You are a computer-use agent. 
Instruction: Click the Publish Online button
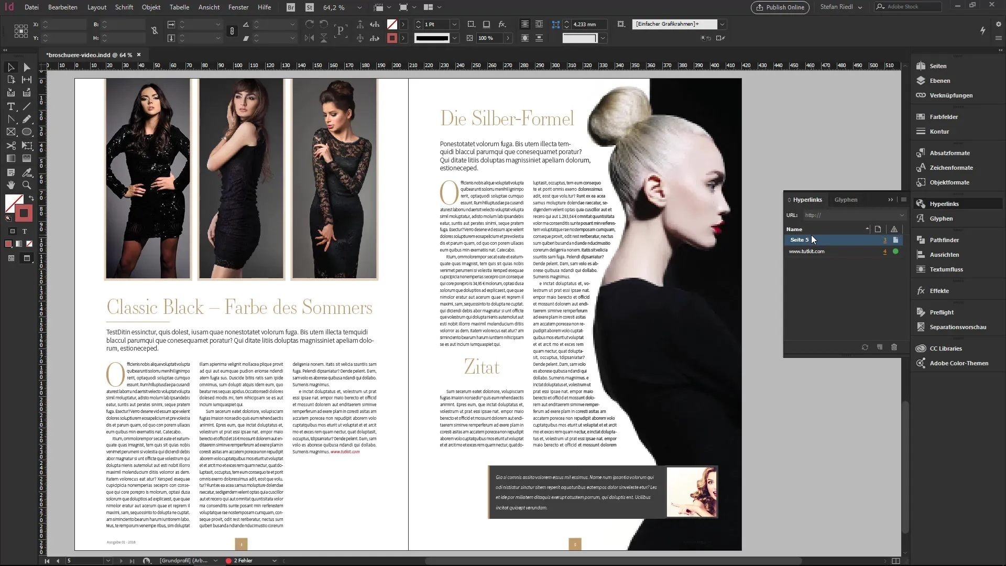[x=780, y=7]
